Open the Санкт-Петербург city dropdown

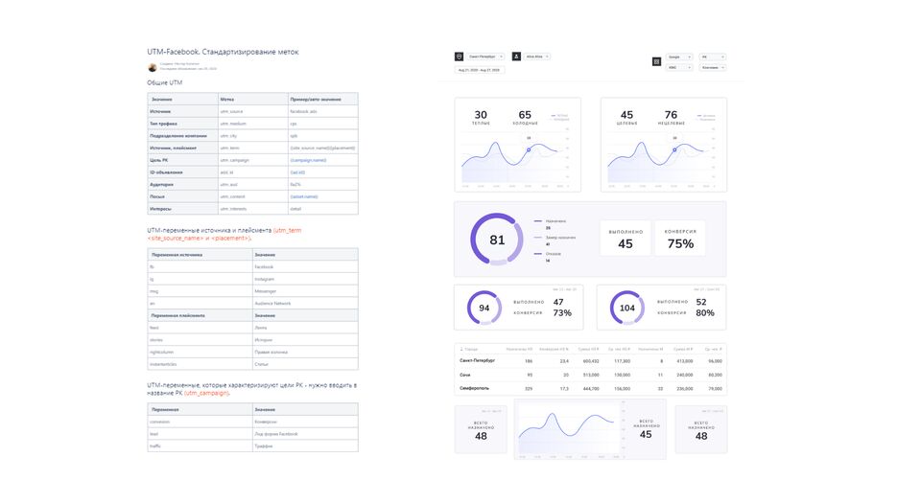click(485, 57)
